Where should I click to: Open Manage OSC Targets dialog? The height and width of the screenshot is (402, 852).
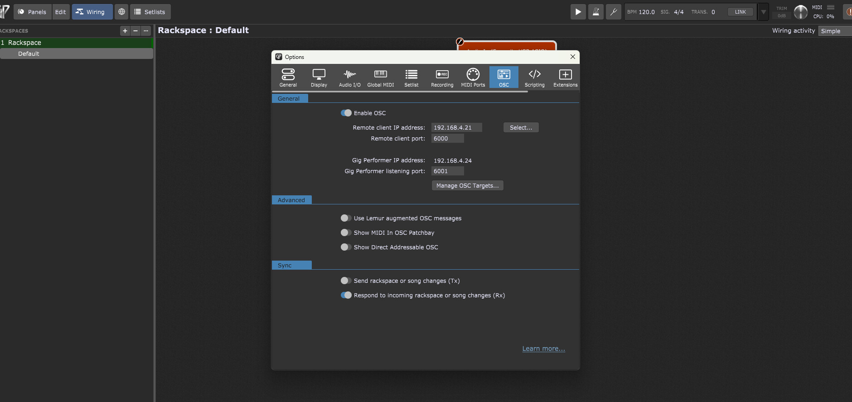click(468, 185)
